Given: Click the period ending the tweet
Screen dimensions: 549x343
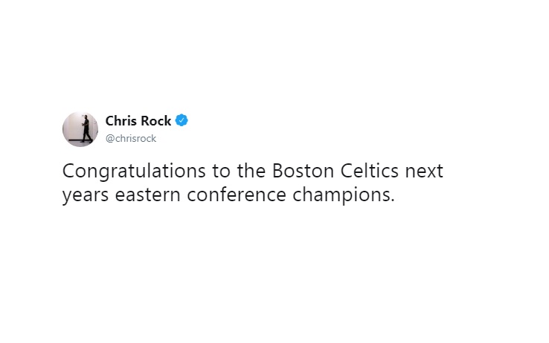Looking at the screenshot, I should pyautogui.click(x=393, y=201).
